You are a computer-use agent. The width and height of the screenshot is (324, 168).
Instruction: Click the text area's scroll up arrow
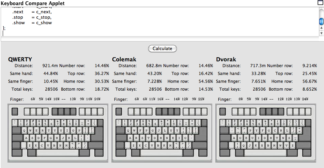click(321, 28)
